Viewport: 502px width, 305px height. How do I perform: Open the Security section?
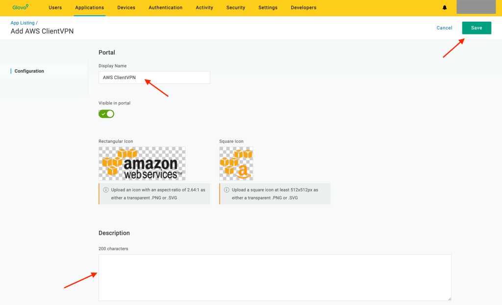coord(235,7)
